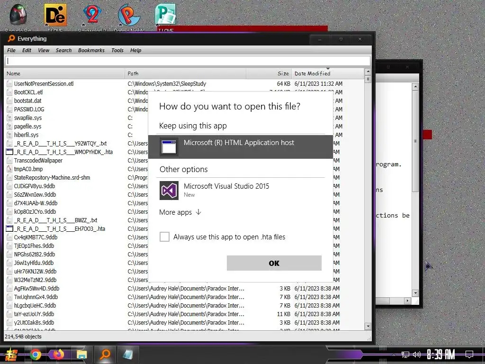Open the notification center icon
Screen dimensions: 485x364
point(469,355)
